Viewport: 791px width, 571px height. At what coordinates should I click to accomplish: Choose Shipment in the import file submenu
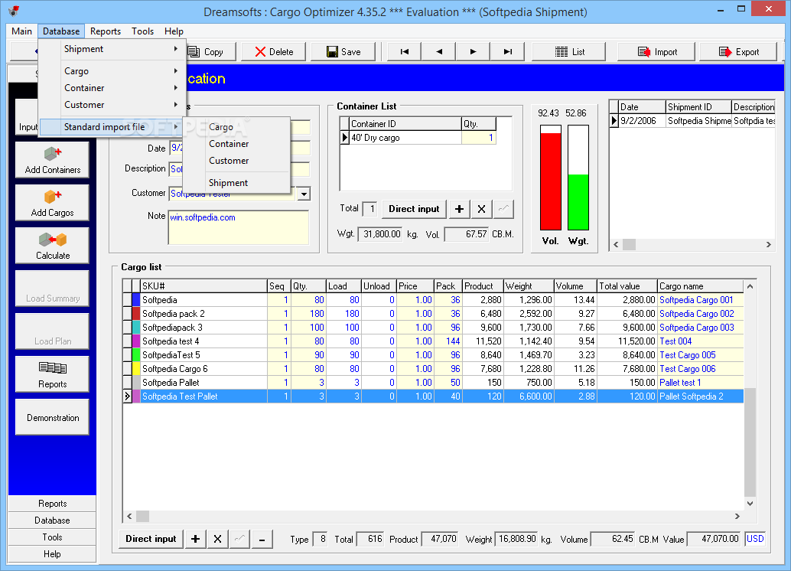click(x=236, y=183)
